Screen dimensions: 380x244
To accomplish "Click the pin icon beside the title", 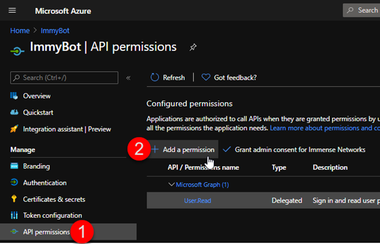I will [x=193, y=47].
